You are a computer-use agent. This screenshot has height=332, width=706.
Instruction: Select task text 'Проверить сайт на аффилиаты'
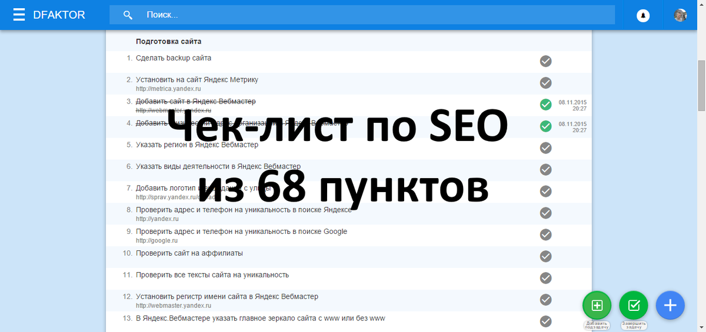point(189,253)
